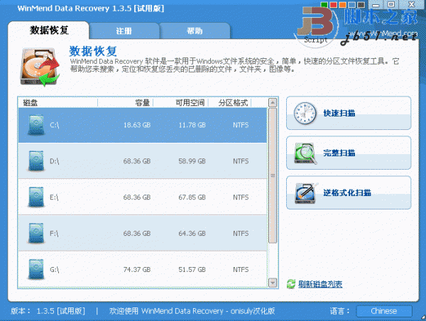Click the NTFS cell in the G:\ row
Viewport: 426px width, 321px height.
[241, 270]
